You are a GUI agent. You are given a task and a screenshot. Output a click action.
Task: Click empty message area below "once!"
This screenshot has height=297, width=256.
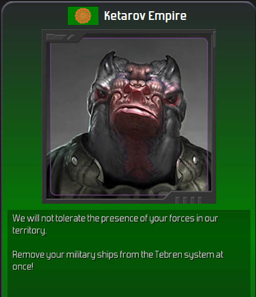[129, 285]
